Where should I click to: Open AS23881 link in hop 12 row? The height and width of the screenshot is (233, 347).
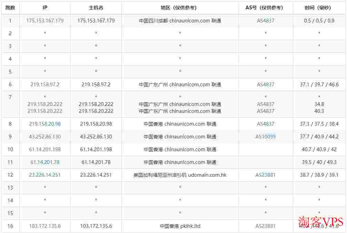(x=266, y=175)
